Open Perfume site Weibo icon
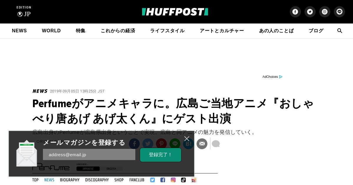Viewport: 353px width, 185px height. pyautogui.click(x=194, y=180)
